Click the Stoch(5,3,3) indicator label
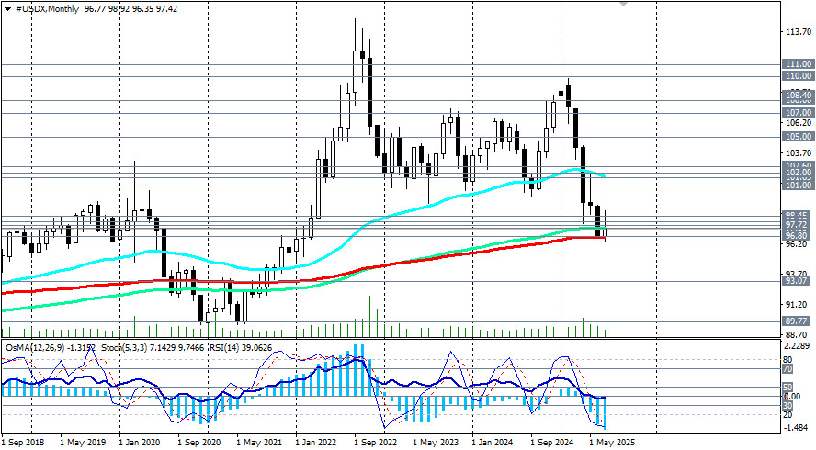816x450 pixels. tap(124, 347)
